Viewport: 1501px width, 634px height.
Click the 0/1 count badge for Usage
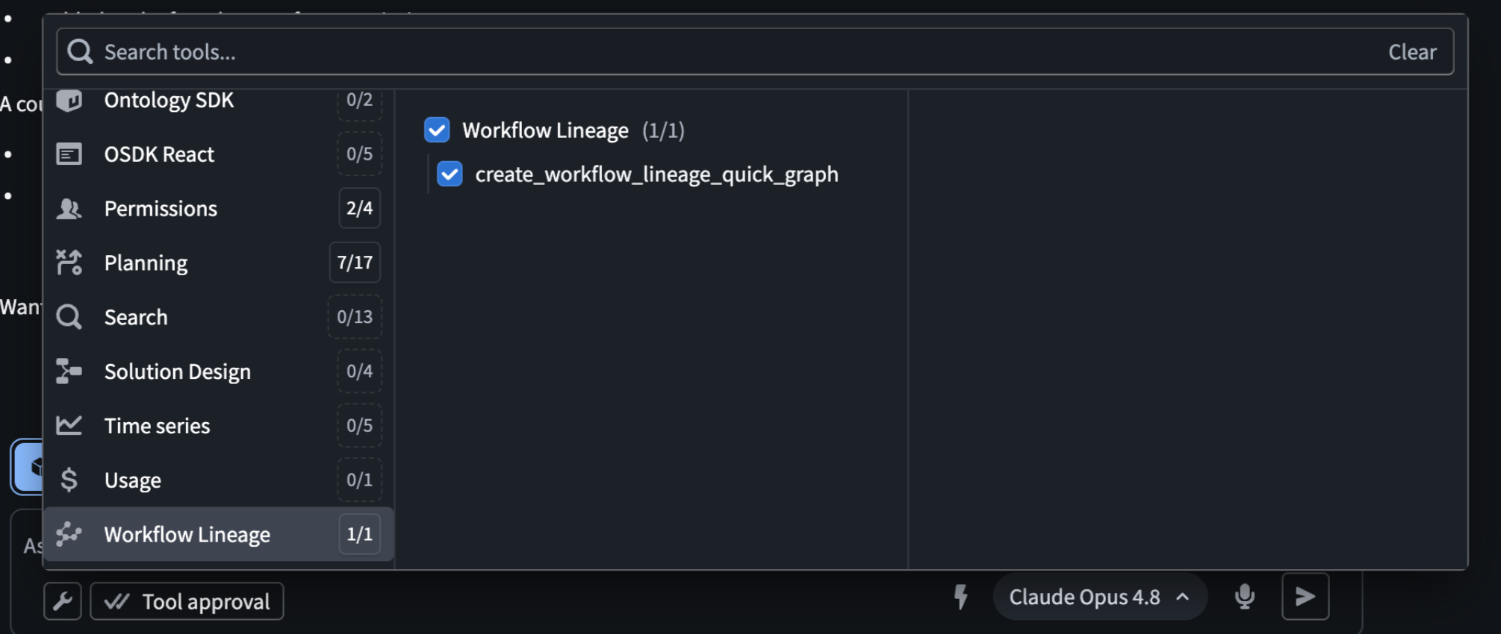pos(359,480)
